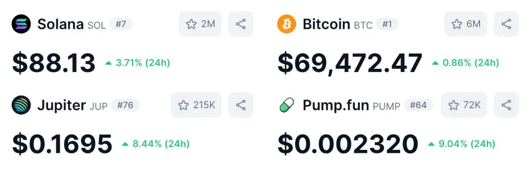Click the Pump.fun pill logo icon

click(x=287, y=105)
